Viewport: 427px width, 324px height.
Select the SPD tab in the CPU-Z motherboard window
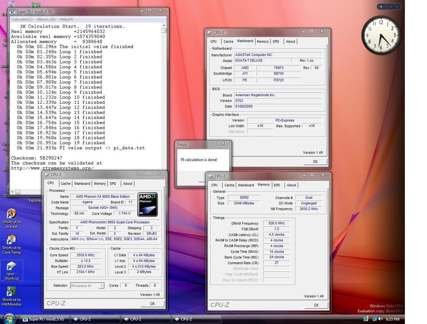coord(276,41)
